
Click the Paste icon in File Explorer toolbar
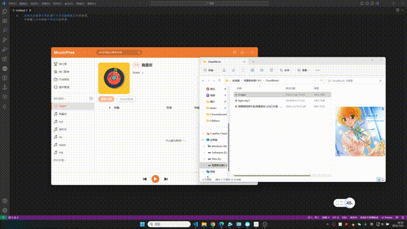pyautogui.click(x=243, y=70)
